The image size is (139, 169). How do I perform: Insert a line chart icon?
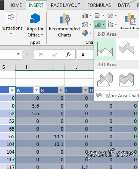click(x=85, y=24)
